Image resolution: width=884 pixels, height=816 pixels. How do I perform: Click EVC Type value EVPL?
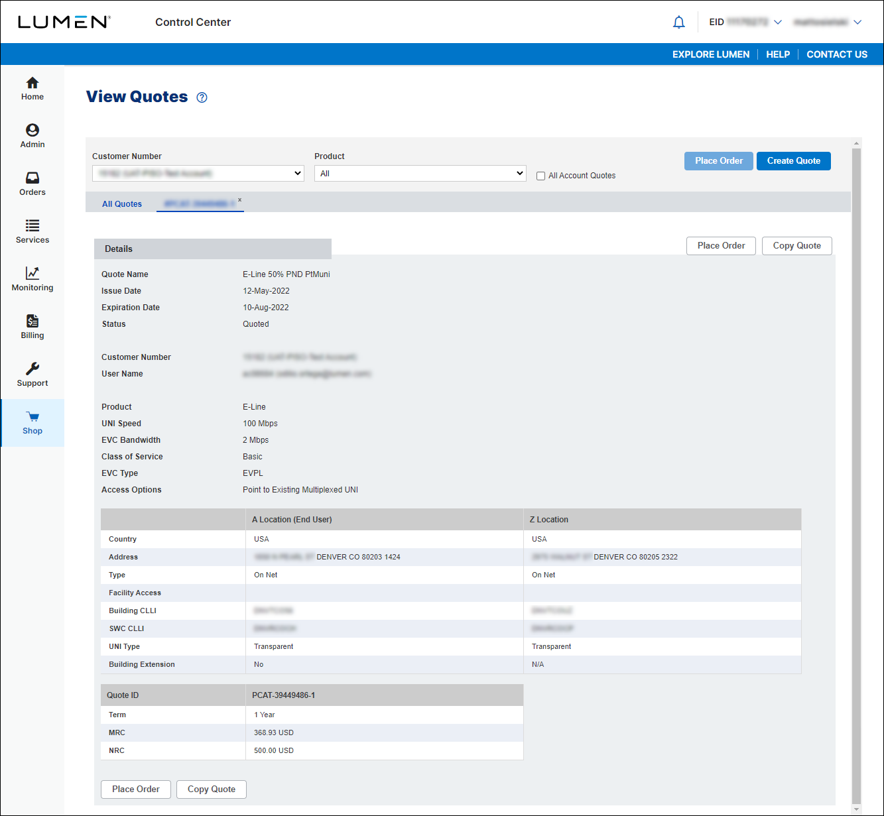(x=253, y=473)
